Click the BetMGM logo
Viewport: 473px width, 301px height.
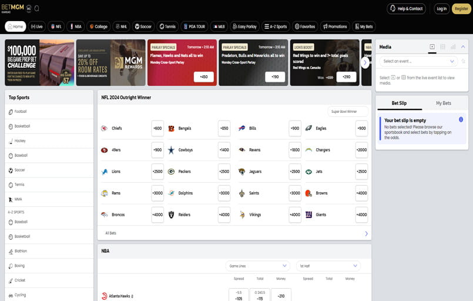pos(13,8)
